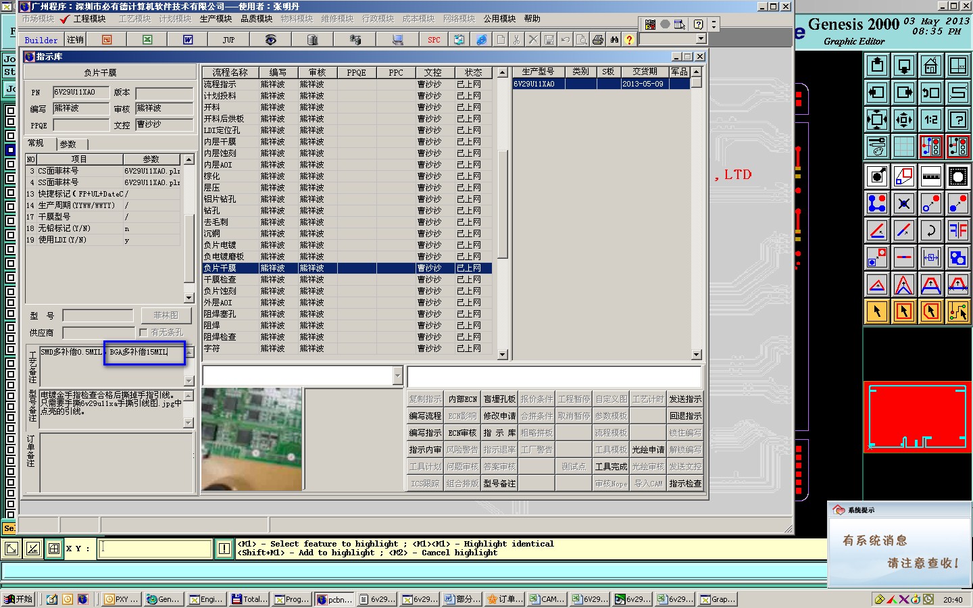Screen dimensions: 973x608
Task: Toggle the 有无条孔 checkbox
Action: pos(143,332)
